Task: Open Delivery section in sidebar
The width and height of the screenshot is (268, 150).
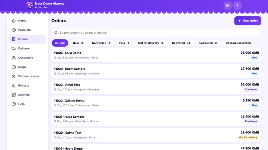Action: tap(28, 49)
